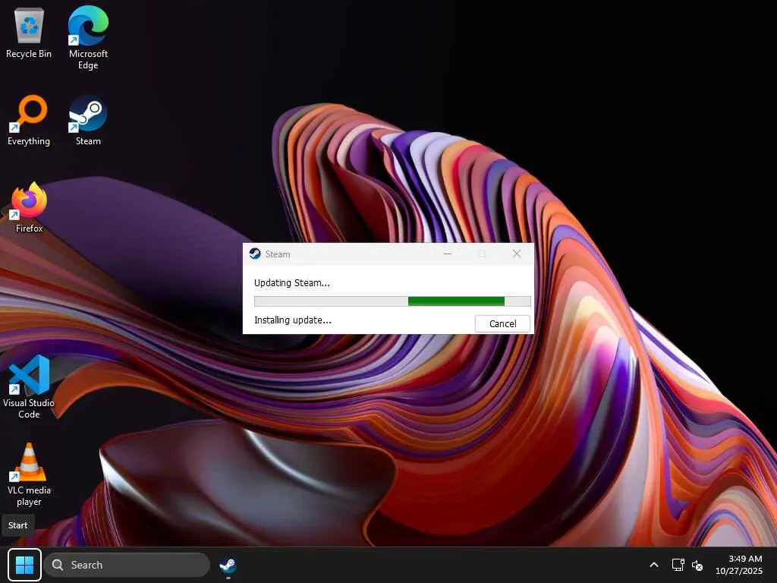777x583 pixels.
Task: Click the 'Steam' title in the dialog title bar
Action: point(278,254)
